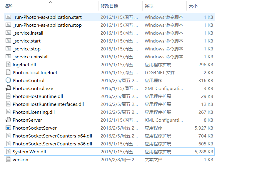Select the _service.start script icon
This screenshot has height=180, width=269.
tap(8, 41)
